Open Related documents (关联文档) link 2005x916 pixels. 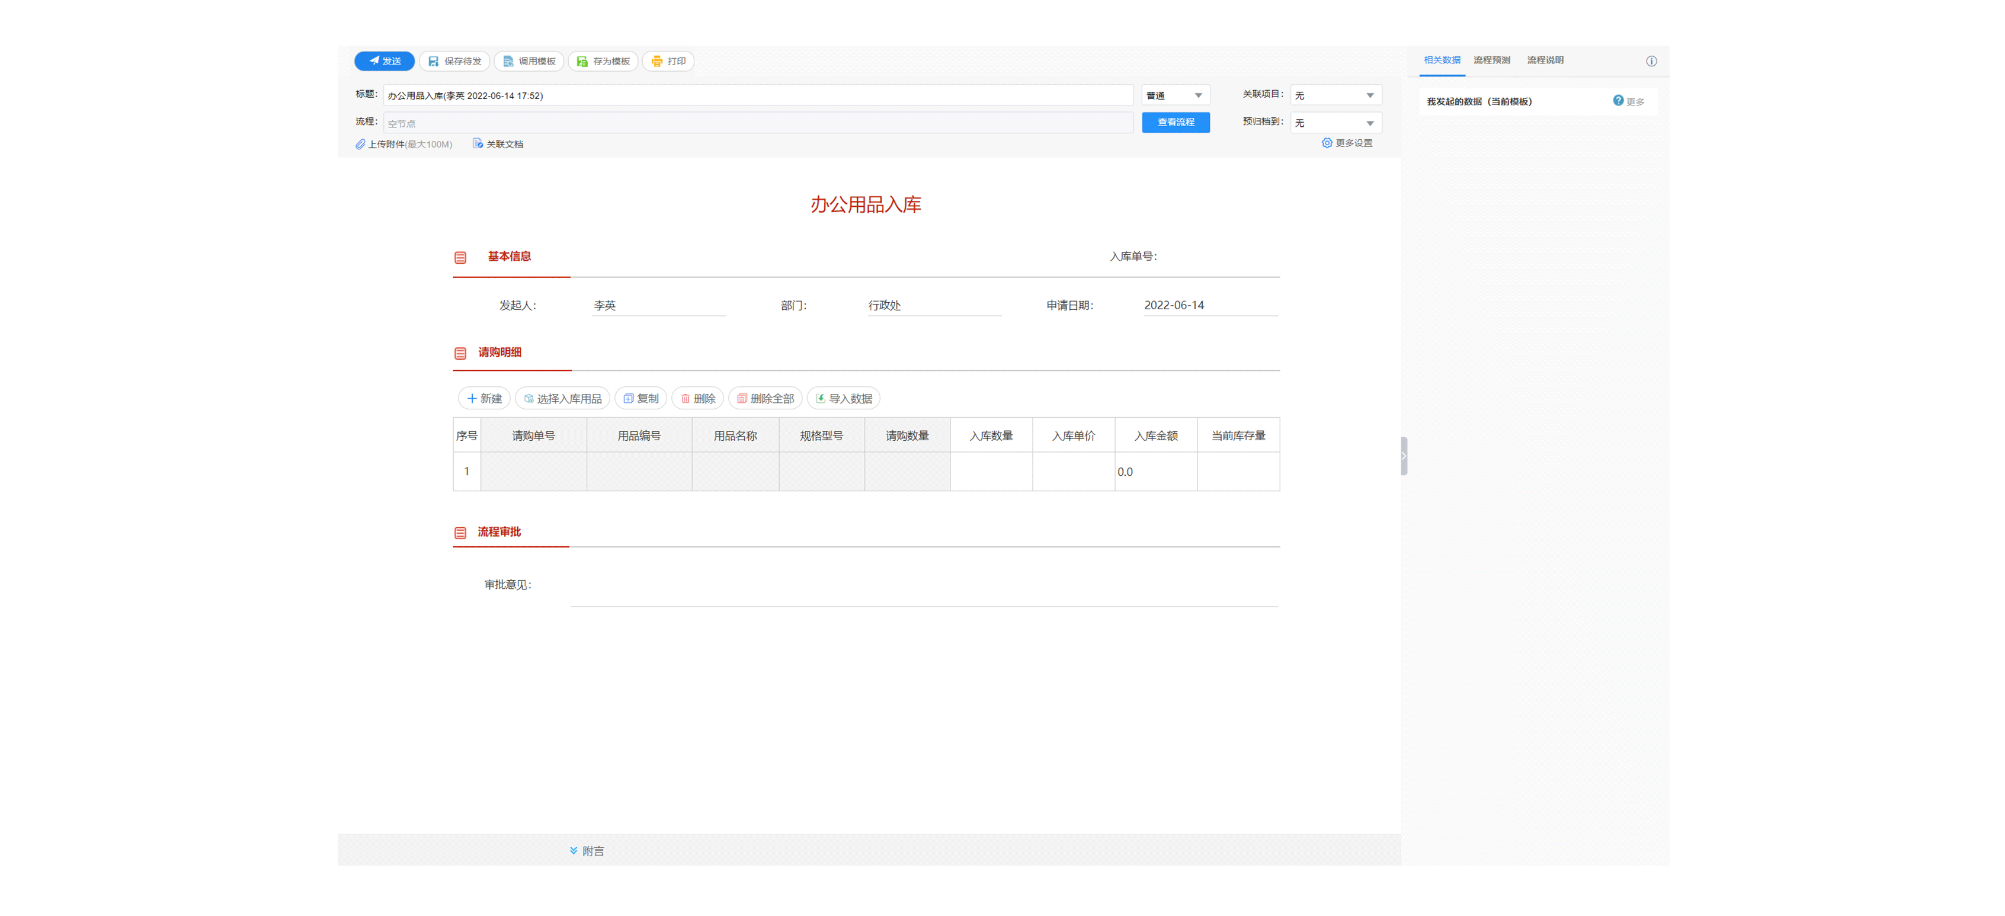pyautogui.click(x=497, y=144)
